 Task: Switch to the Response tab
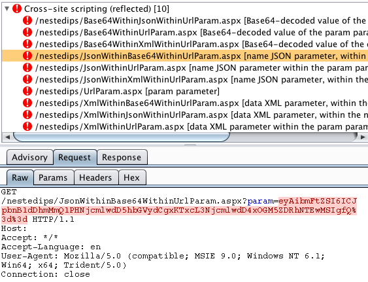(x=122, y=157)
